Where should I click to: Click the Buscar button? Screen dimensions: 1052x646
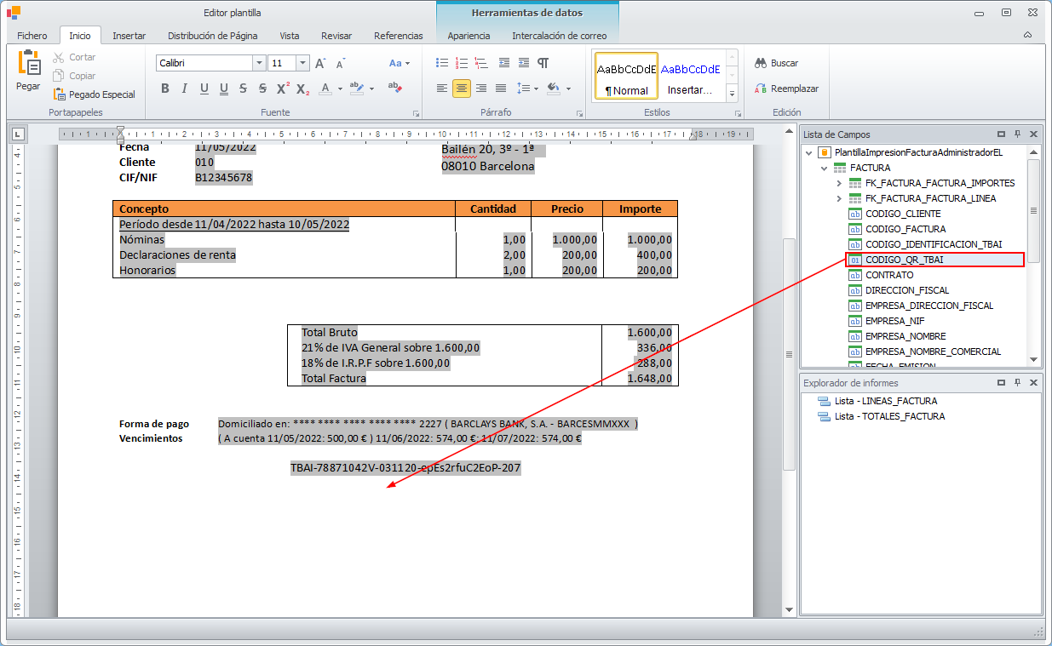(776, 63)
